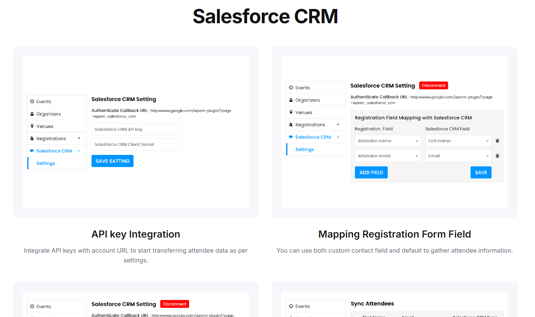The image size is (535, 317).
Task: Click Events icon in API key Integration screenshot
Action: coord(32,101)
